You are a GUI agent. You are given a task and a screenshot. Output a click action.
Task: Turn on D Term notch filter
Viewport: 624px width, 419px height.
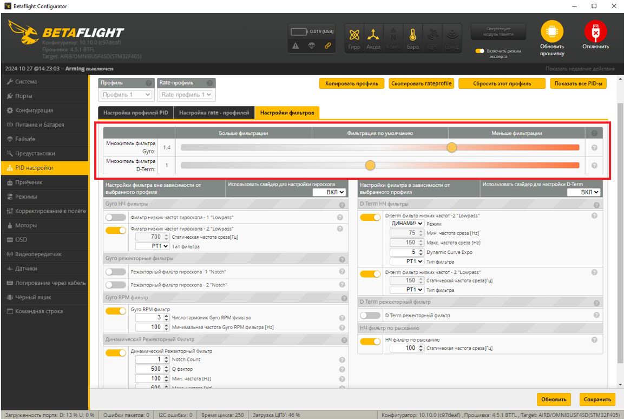point(370,315)
